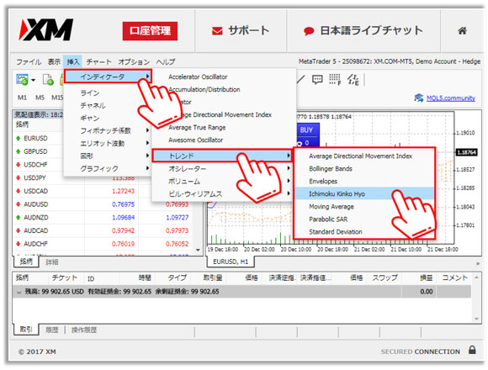Select Ichimoku Kinko Hyo indicator

click(363, 193)
